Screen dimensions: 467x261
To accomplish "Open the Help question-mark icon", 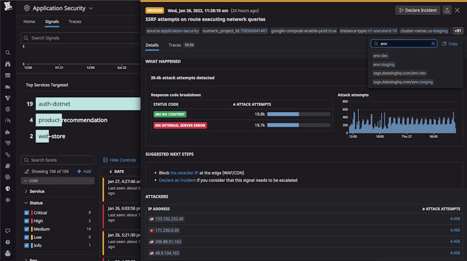I will [x=8, y=242].
